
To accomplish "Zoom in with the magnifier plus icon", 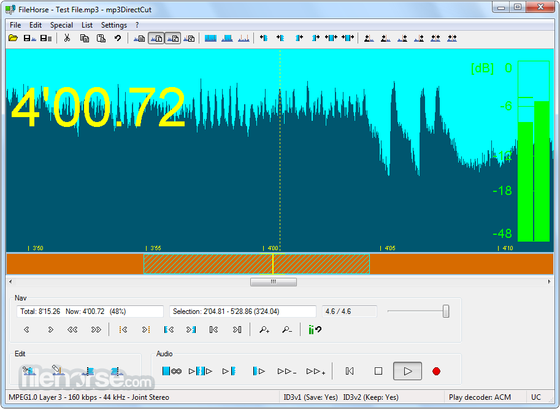I will point(264,330).
